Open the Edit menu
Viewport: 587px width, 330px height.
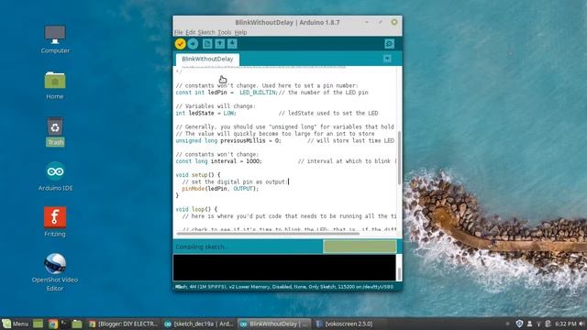click(191, 33)
